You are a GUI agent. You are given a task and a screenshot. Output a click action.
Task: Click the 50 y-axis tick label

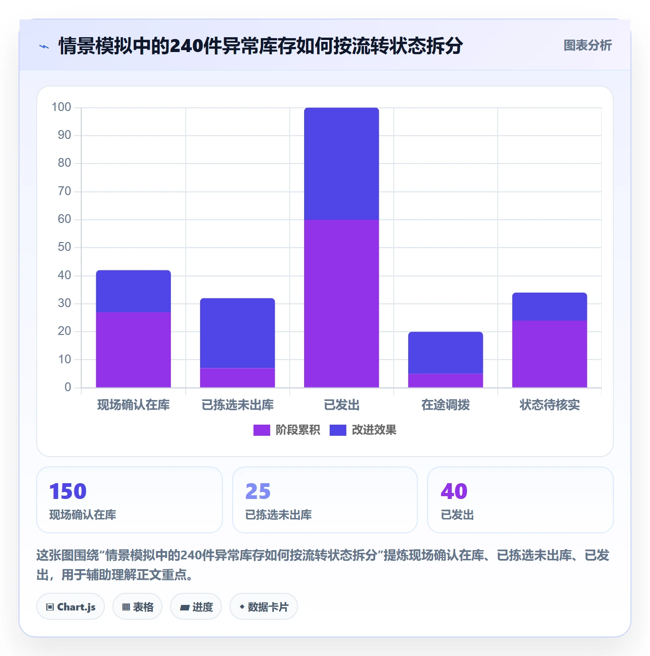pos(65,247)
